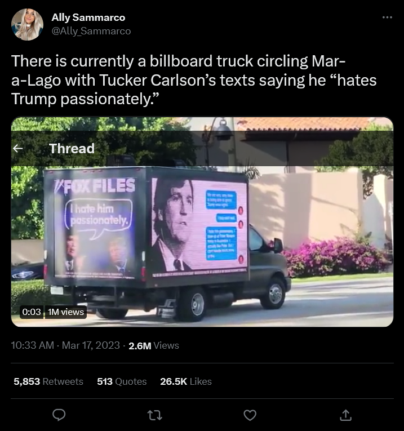
Task: Click the Ally Sammarco display name
Action: (x=88, y=17)
